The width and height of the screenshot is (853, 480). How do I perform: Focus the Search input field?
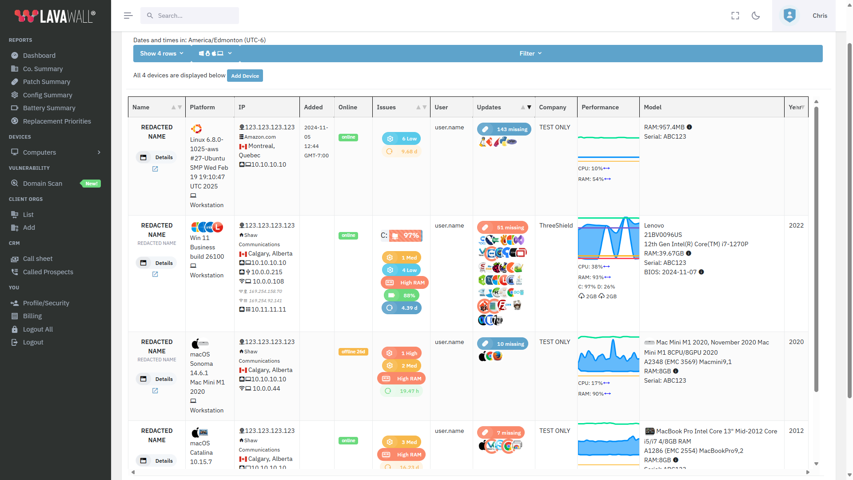(x=190, y=16)
